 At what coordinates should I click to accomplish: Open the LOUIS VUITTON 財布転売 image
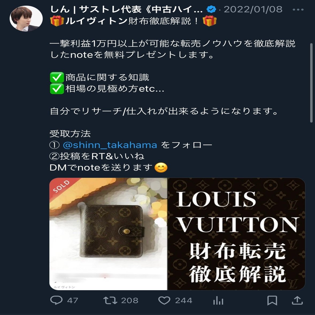(236, 234)
